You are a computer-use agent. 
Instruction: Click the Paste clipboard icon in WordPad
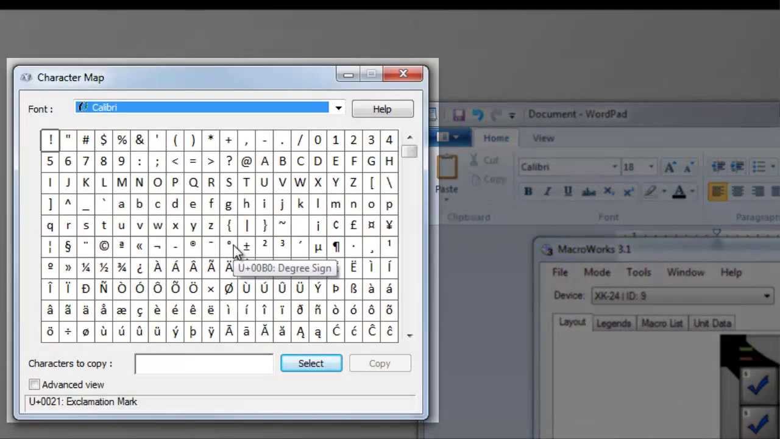(x=447, y=167)
